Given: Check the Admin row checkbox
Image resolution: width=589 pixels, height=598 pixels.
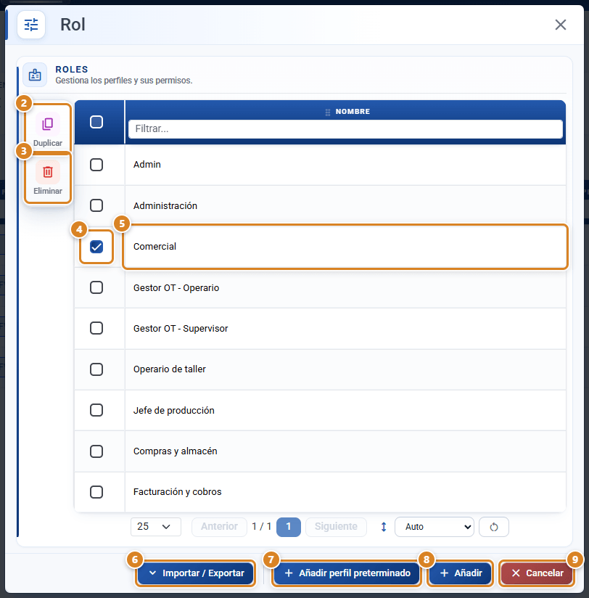Looking at the screenshot, I should (x=96, y=165).
